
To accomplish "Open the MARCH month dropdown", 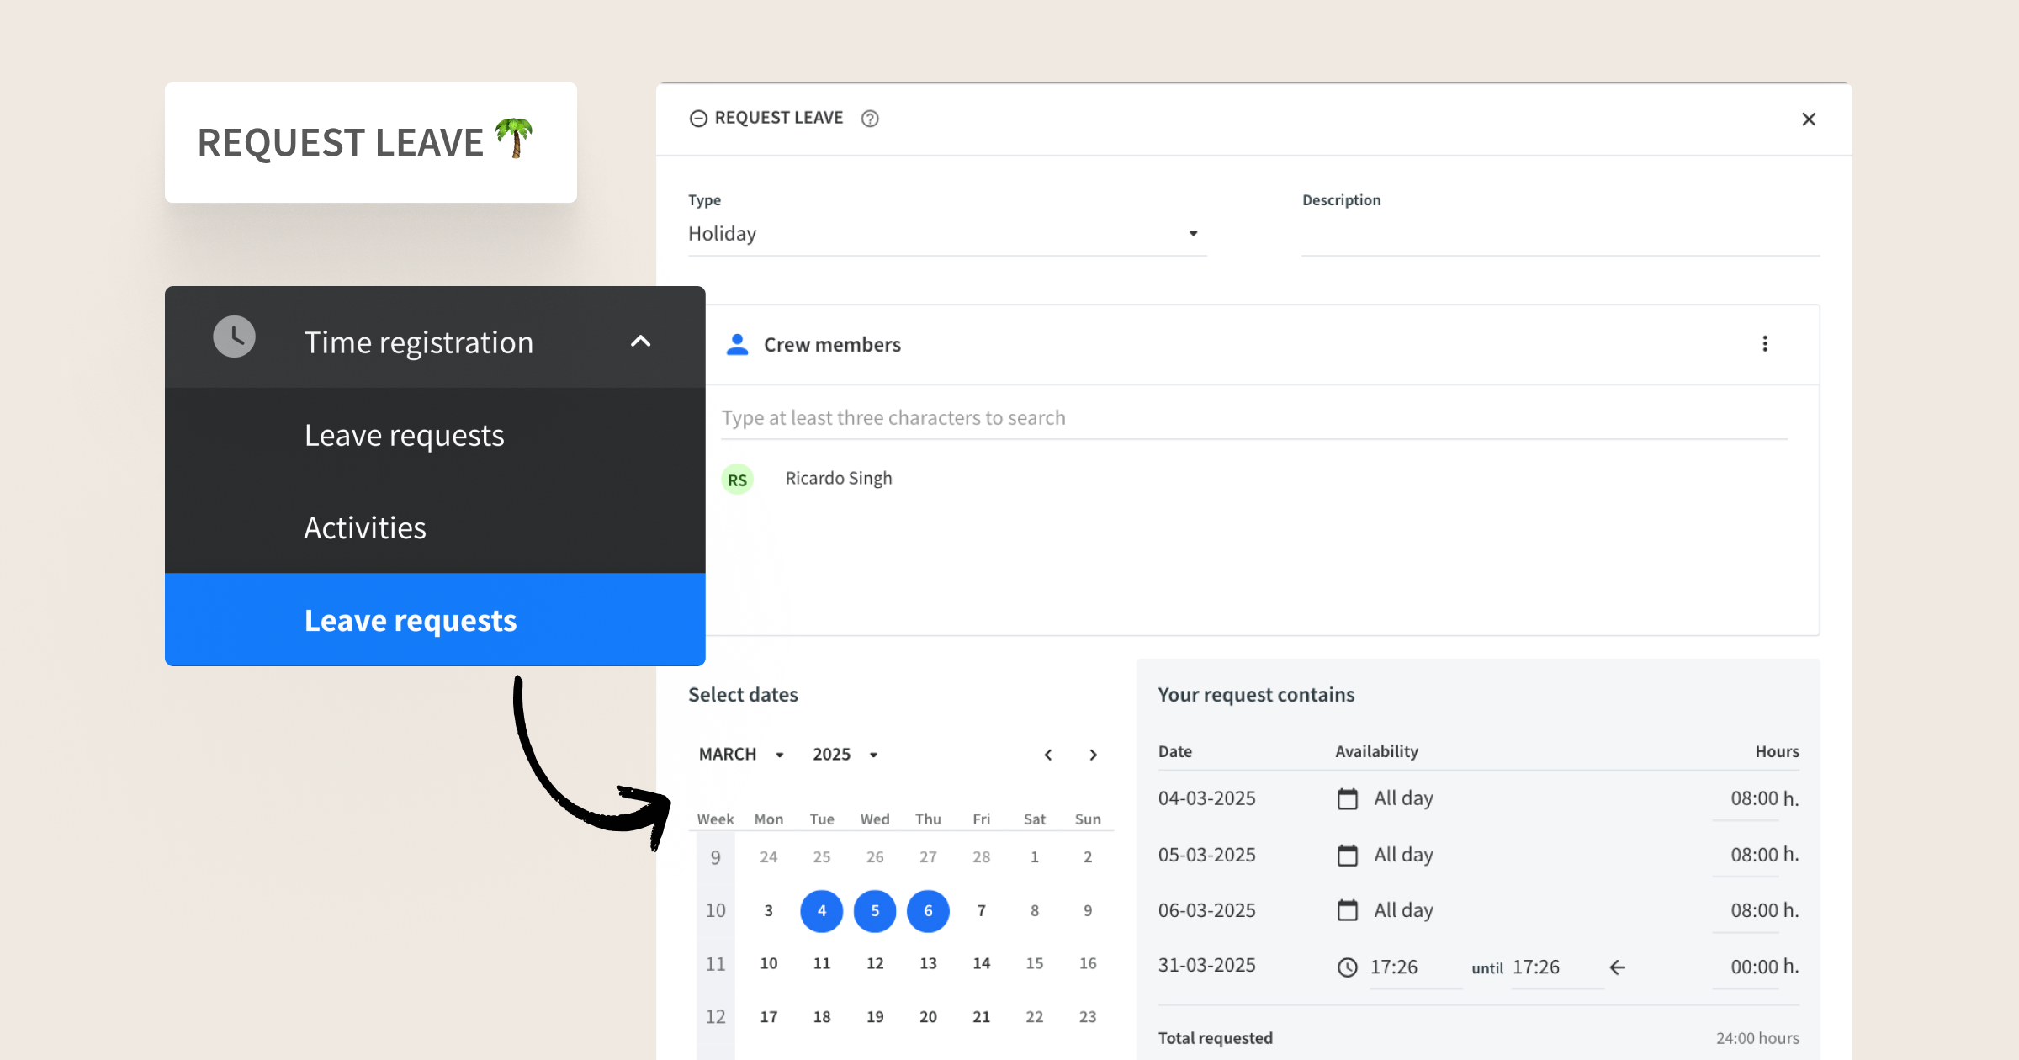I will coord(741,755).
